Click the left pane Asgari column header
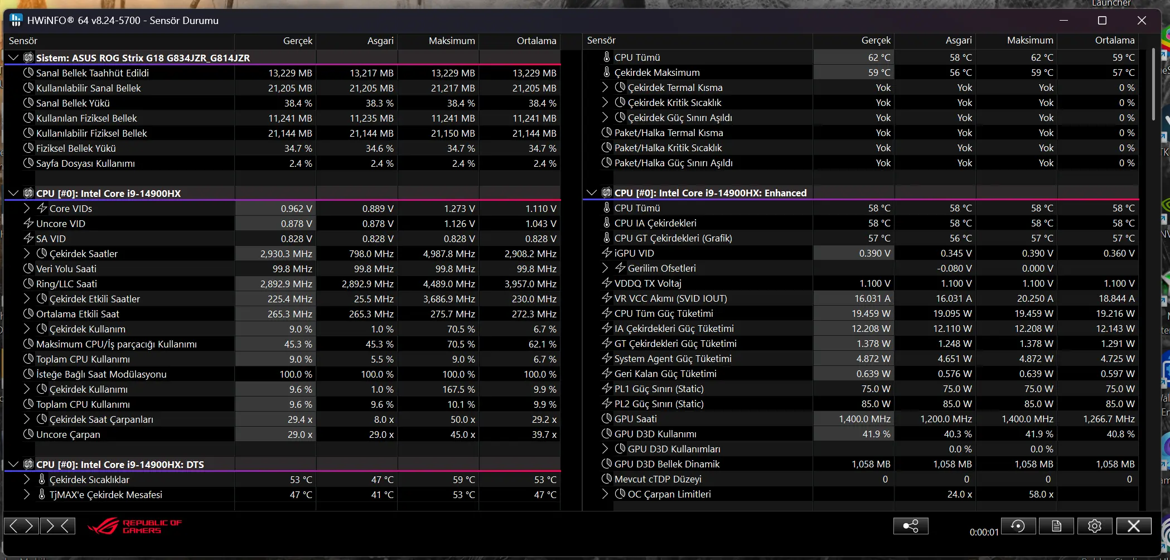The image size is (1170, 560). [357, 41]
